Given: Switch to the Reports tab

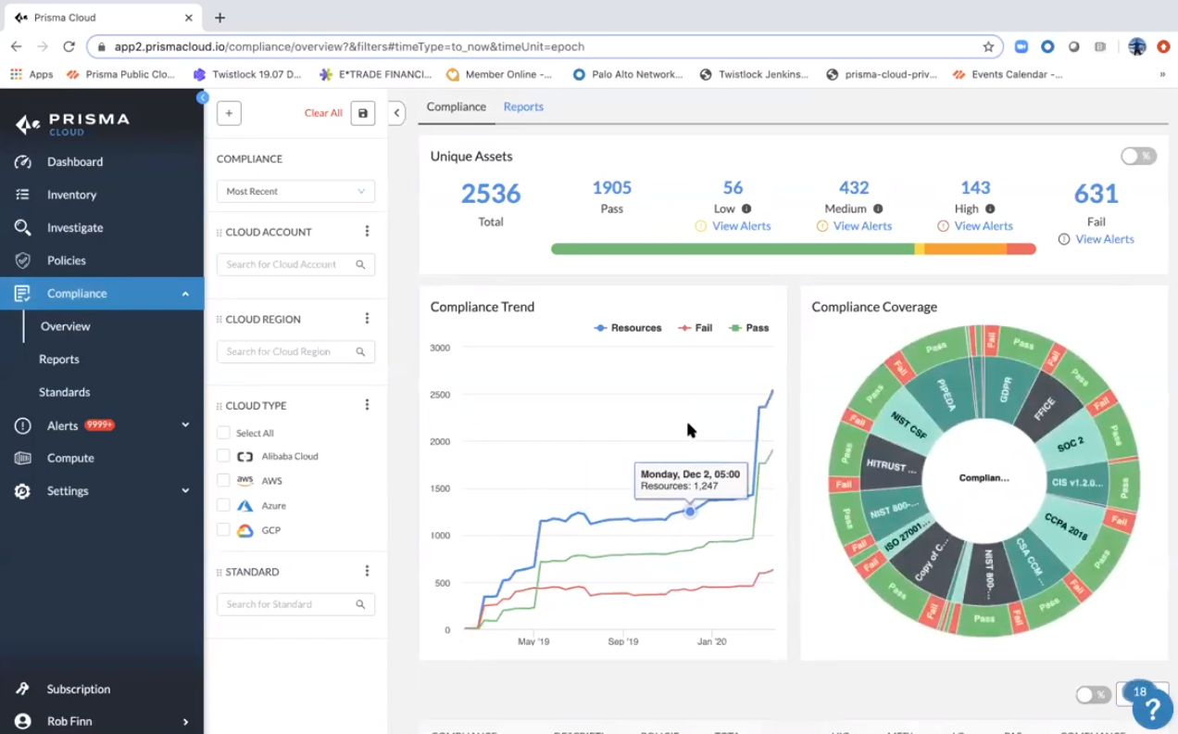Looking at the screenshot, I should [523, 107].
